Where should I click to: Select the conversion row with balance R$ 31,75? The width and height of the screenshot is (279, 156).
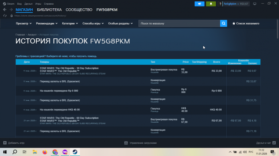click(138, 100)
